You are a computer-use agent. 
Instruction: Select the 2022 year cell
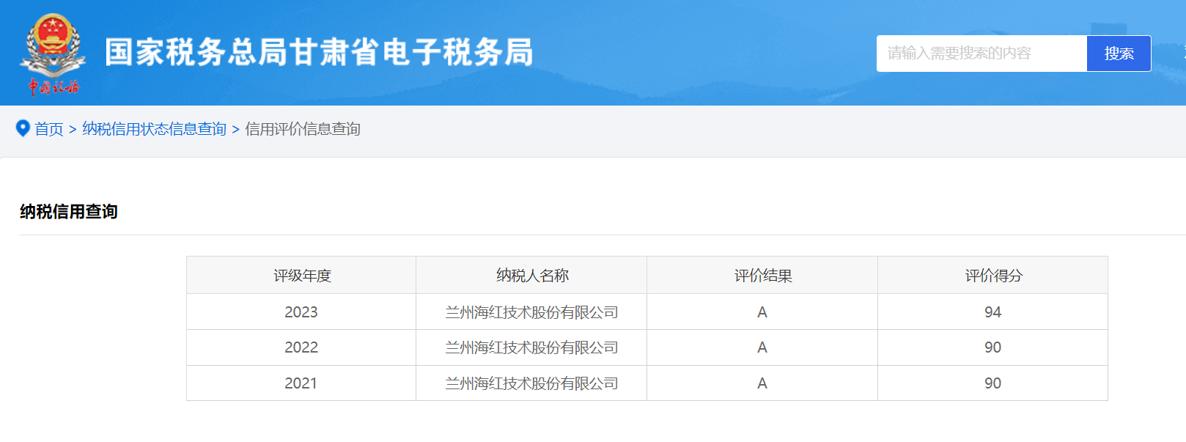click(x=301, y=347)
